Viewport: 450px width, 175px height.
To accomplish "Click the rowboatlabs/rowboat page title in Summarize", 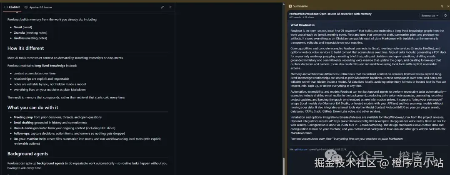I will [330, 14].
